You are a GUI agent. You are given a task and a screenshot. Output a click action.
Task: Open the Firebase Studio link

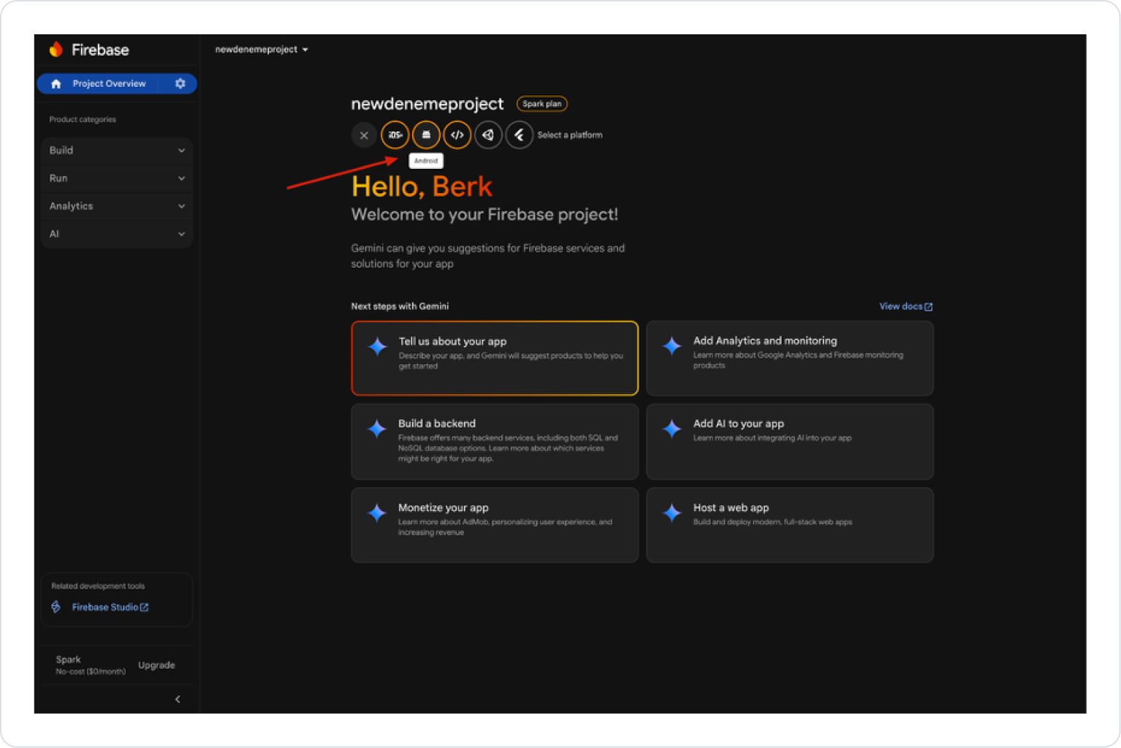tap(110, 607)
